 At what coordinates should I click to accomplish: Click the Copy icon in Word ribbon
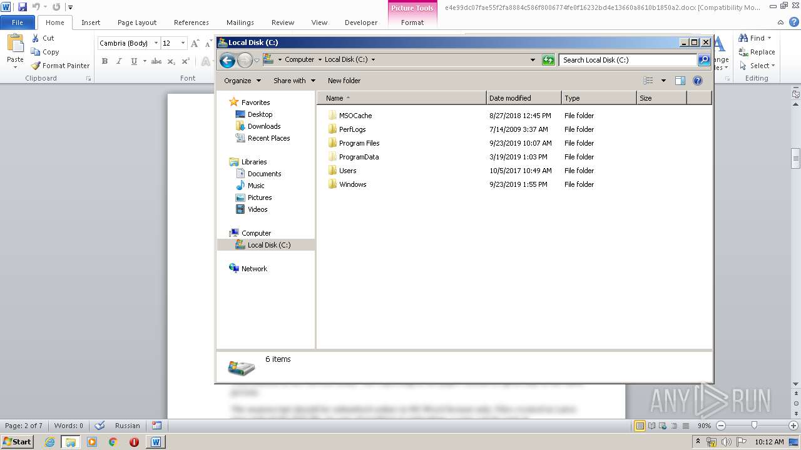point(36,52)
